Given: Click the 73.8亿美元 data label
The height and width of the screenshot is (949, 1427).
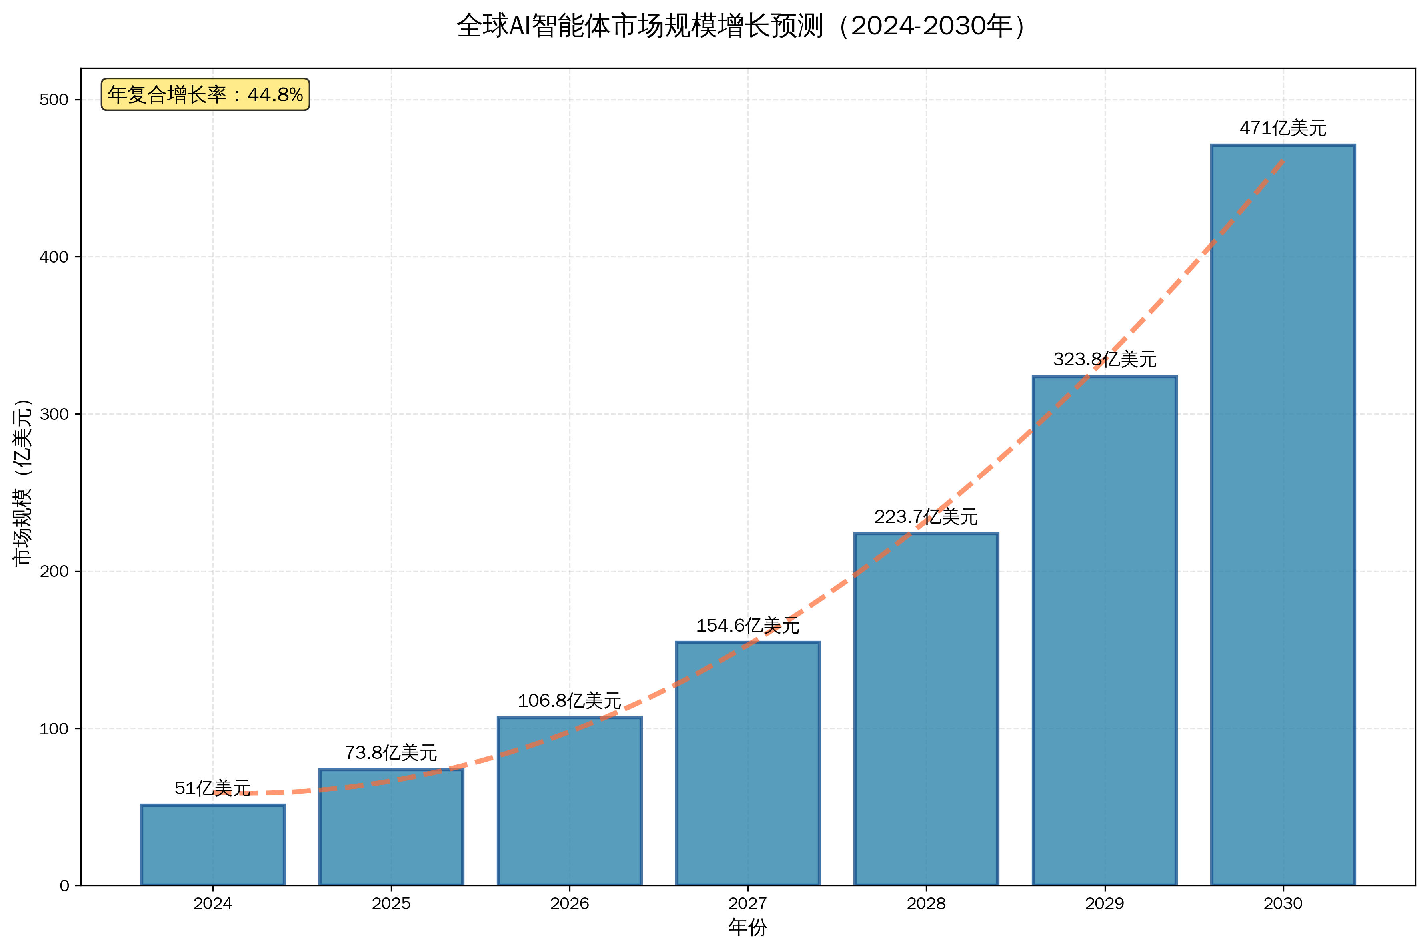Looking at the screenshot, I should (391, 752).
